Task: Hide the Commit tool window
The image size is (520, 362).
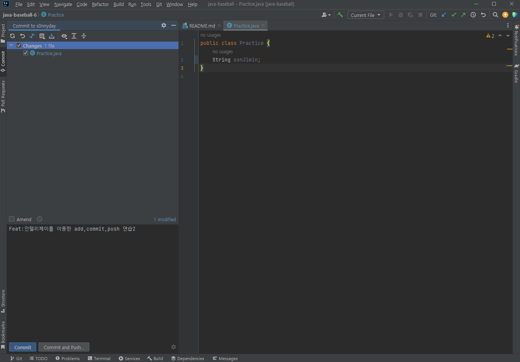Action: [x=174, y=25]
